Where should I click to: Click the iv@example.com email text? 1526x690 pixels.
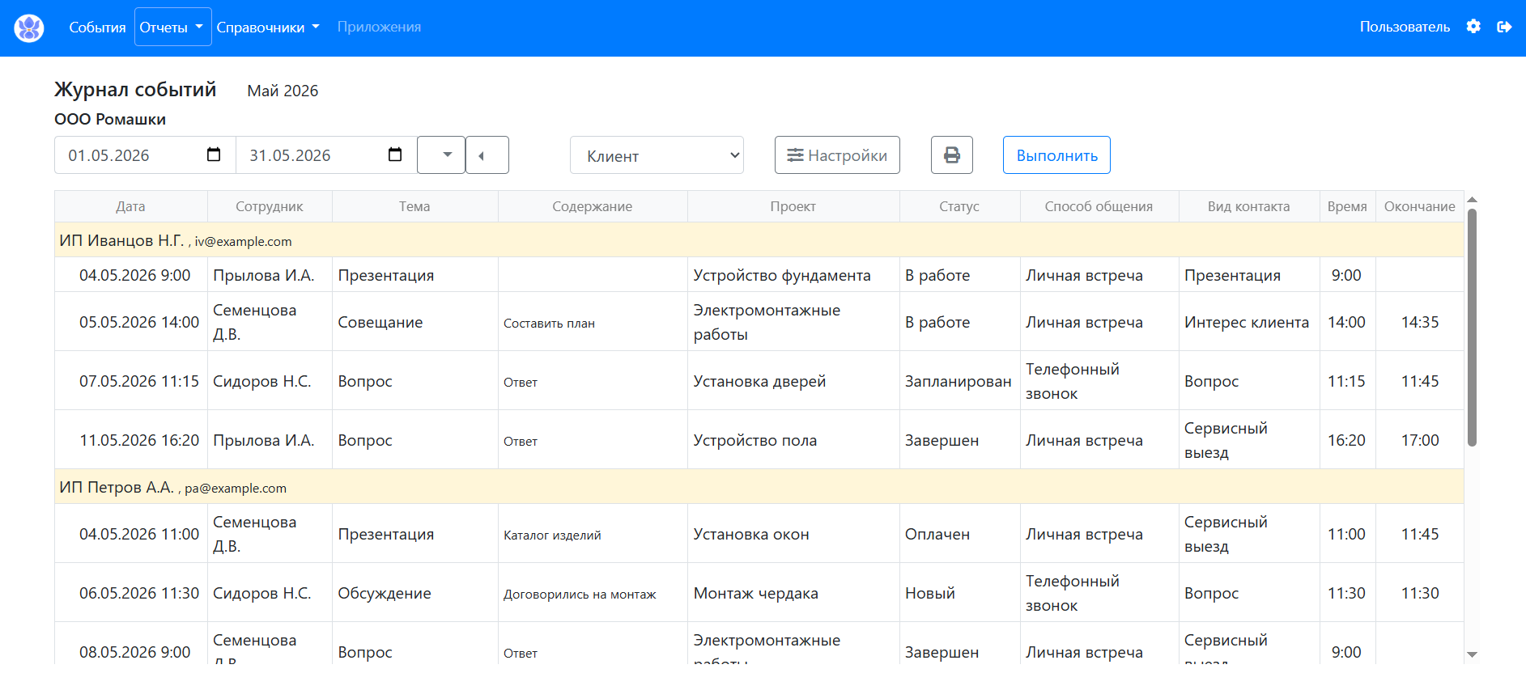point(243,242)
